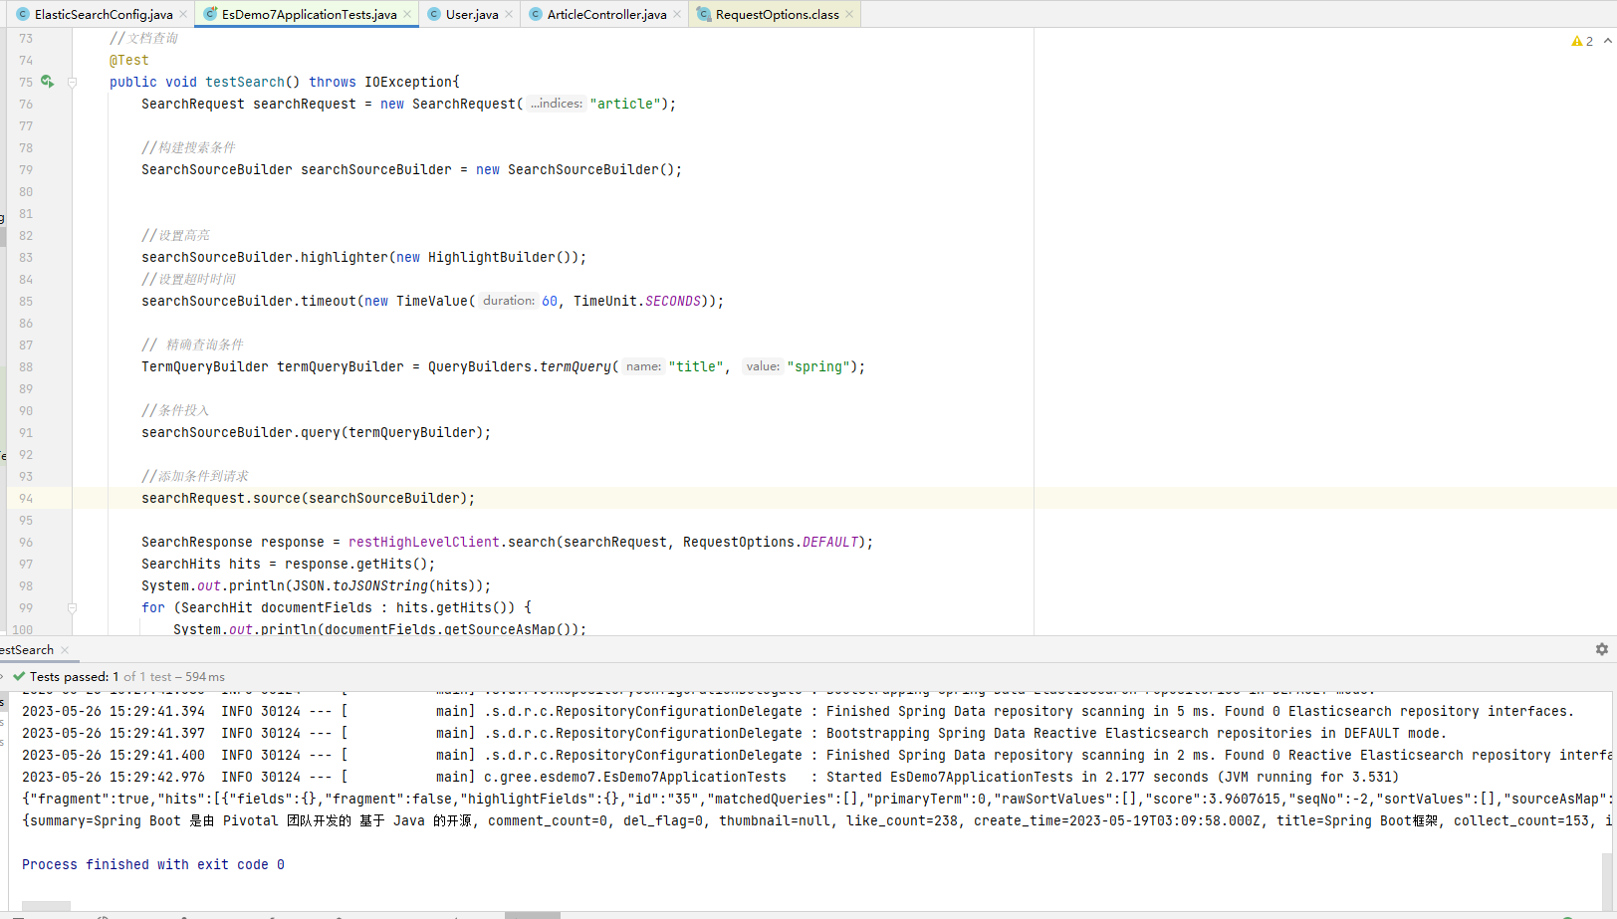Click the name: parameter hint

pos(644,366)
